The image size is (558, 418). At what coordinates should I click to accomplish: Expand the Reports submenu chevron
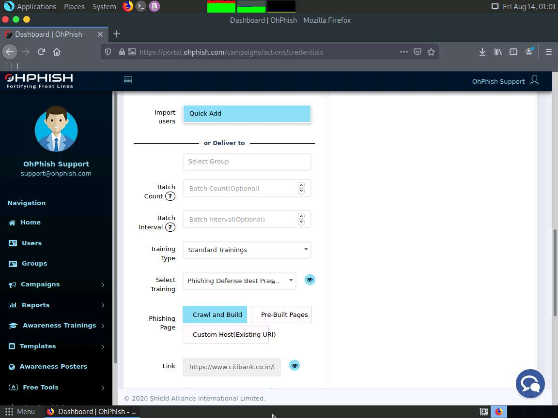pyautogui.click(x=103, y=305)
